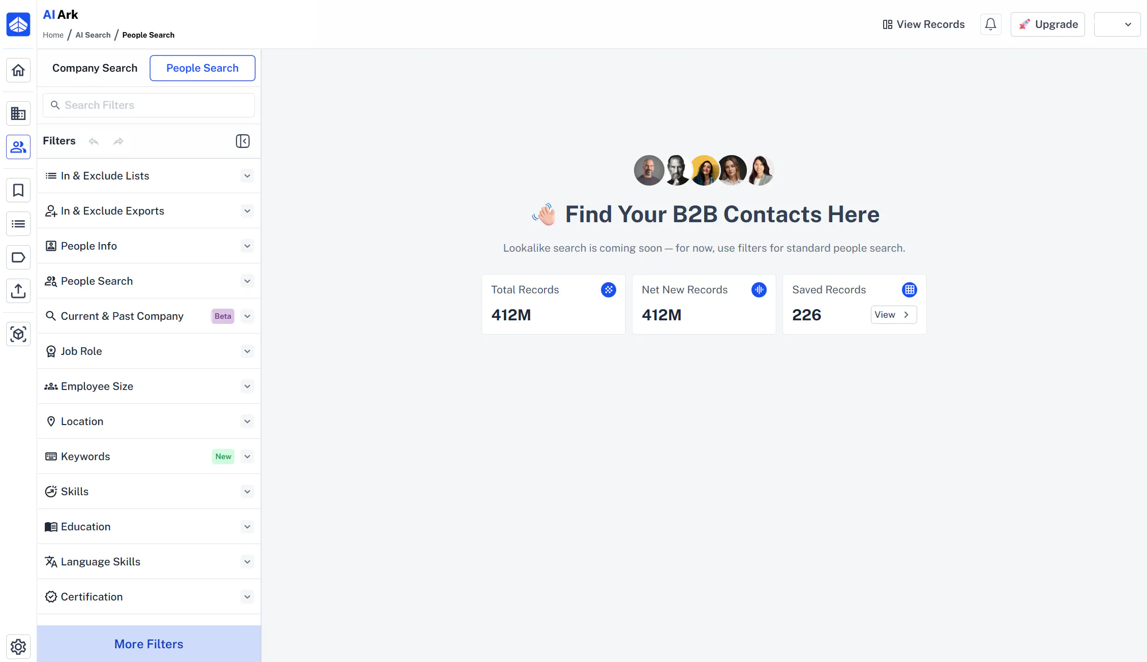Click the More Filters button
The height and width of the screenshot is (662, 1147).
149,644
